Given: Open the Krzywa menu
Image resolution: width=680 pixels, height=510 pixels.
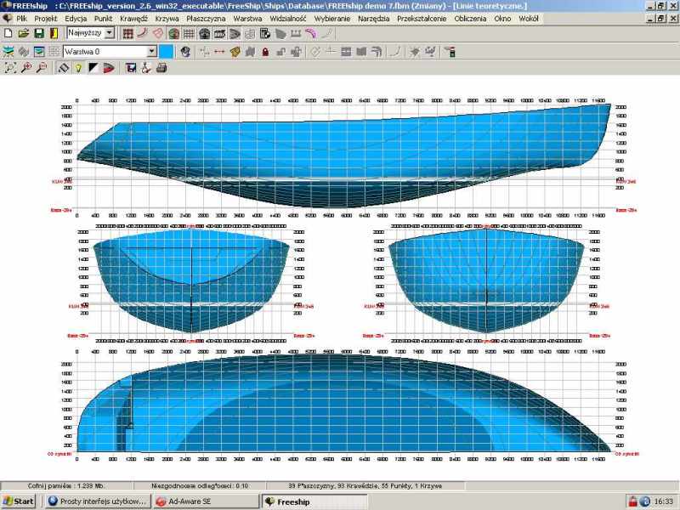Looking at the screenshot, I should 160,18.
